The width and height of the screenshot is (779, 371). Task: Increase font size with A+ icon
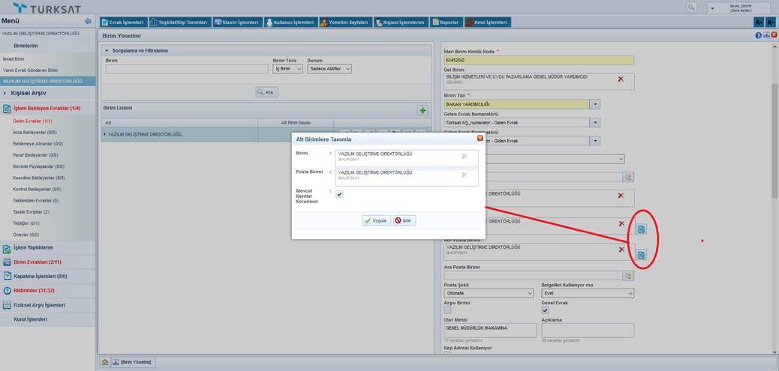tap(759, 22)
